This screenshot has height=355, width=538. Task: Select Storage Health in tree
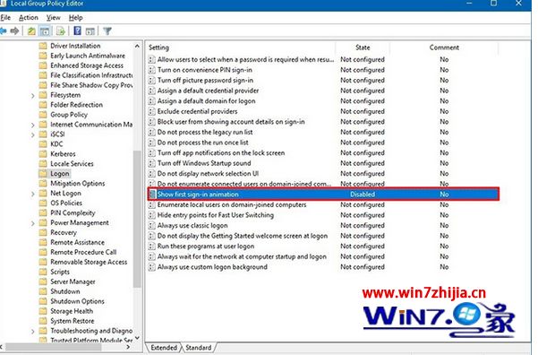(x=72, y=311)
